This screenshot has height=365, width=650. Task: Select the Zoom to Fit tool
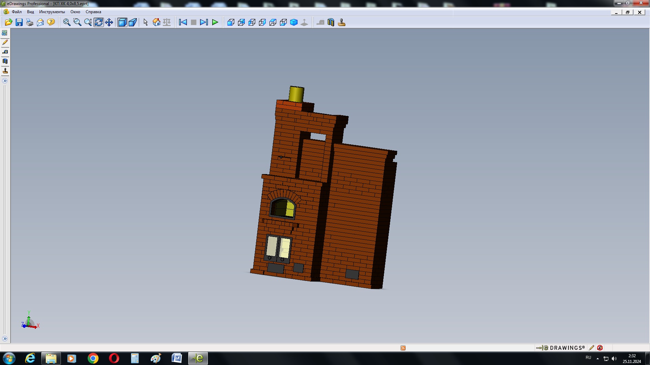[67, 22]
